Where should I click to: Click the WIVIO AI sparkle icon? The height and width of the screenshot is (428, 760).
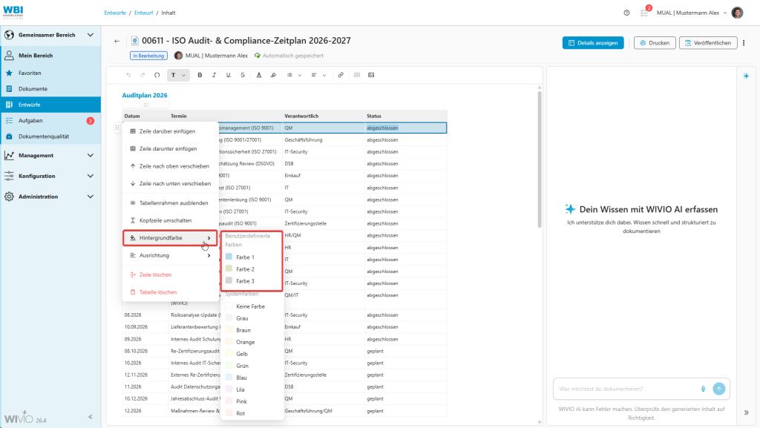coord(746,76)
